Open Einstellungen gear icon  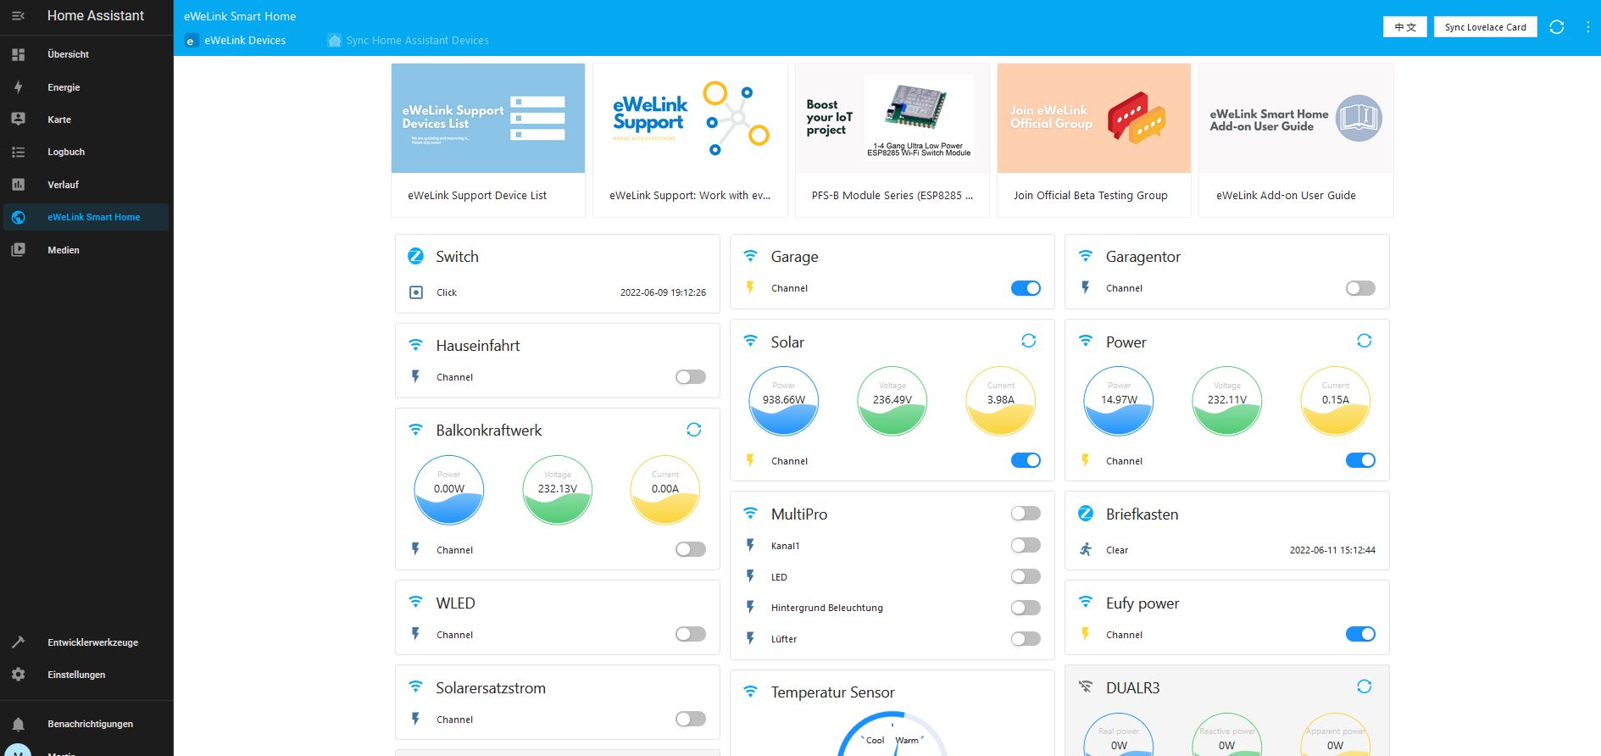(18, 675)
